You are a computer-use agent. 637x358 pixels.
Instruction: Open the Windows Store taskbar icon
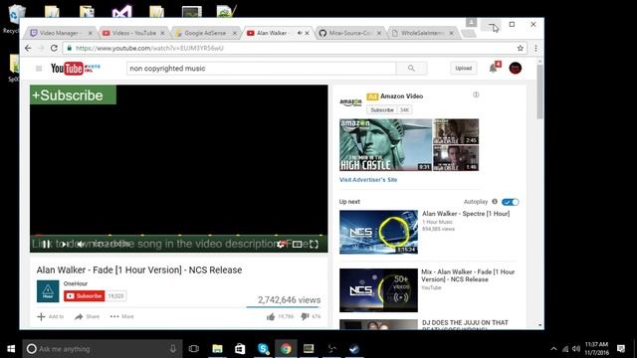click(x=240, y=349)
